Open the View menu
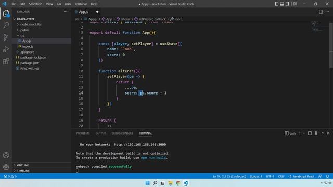333x187 pixels. pos(49,4)
